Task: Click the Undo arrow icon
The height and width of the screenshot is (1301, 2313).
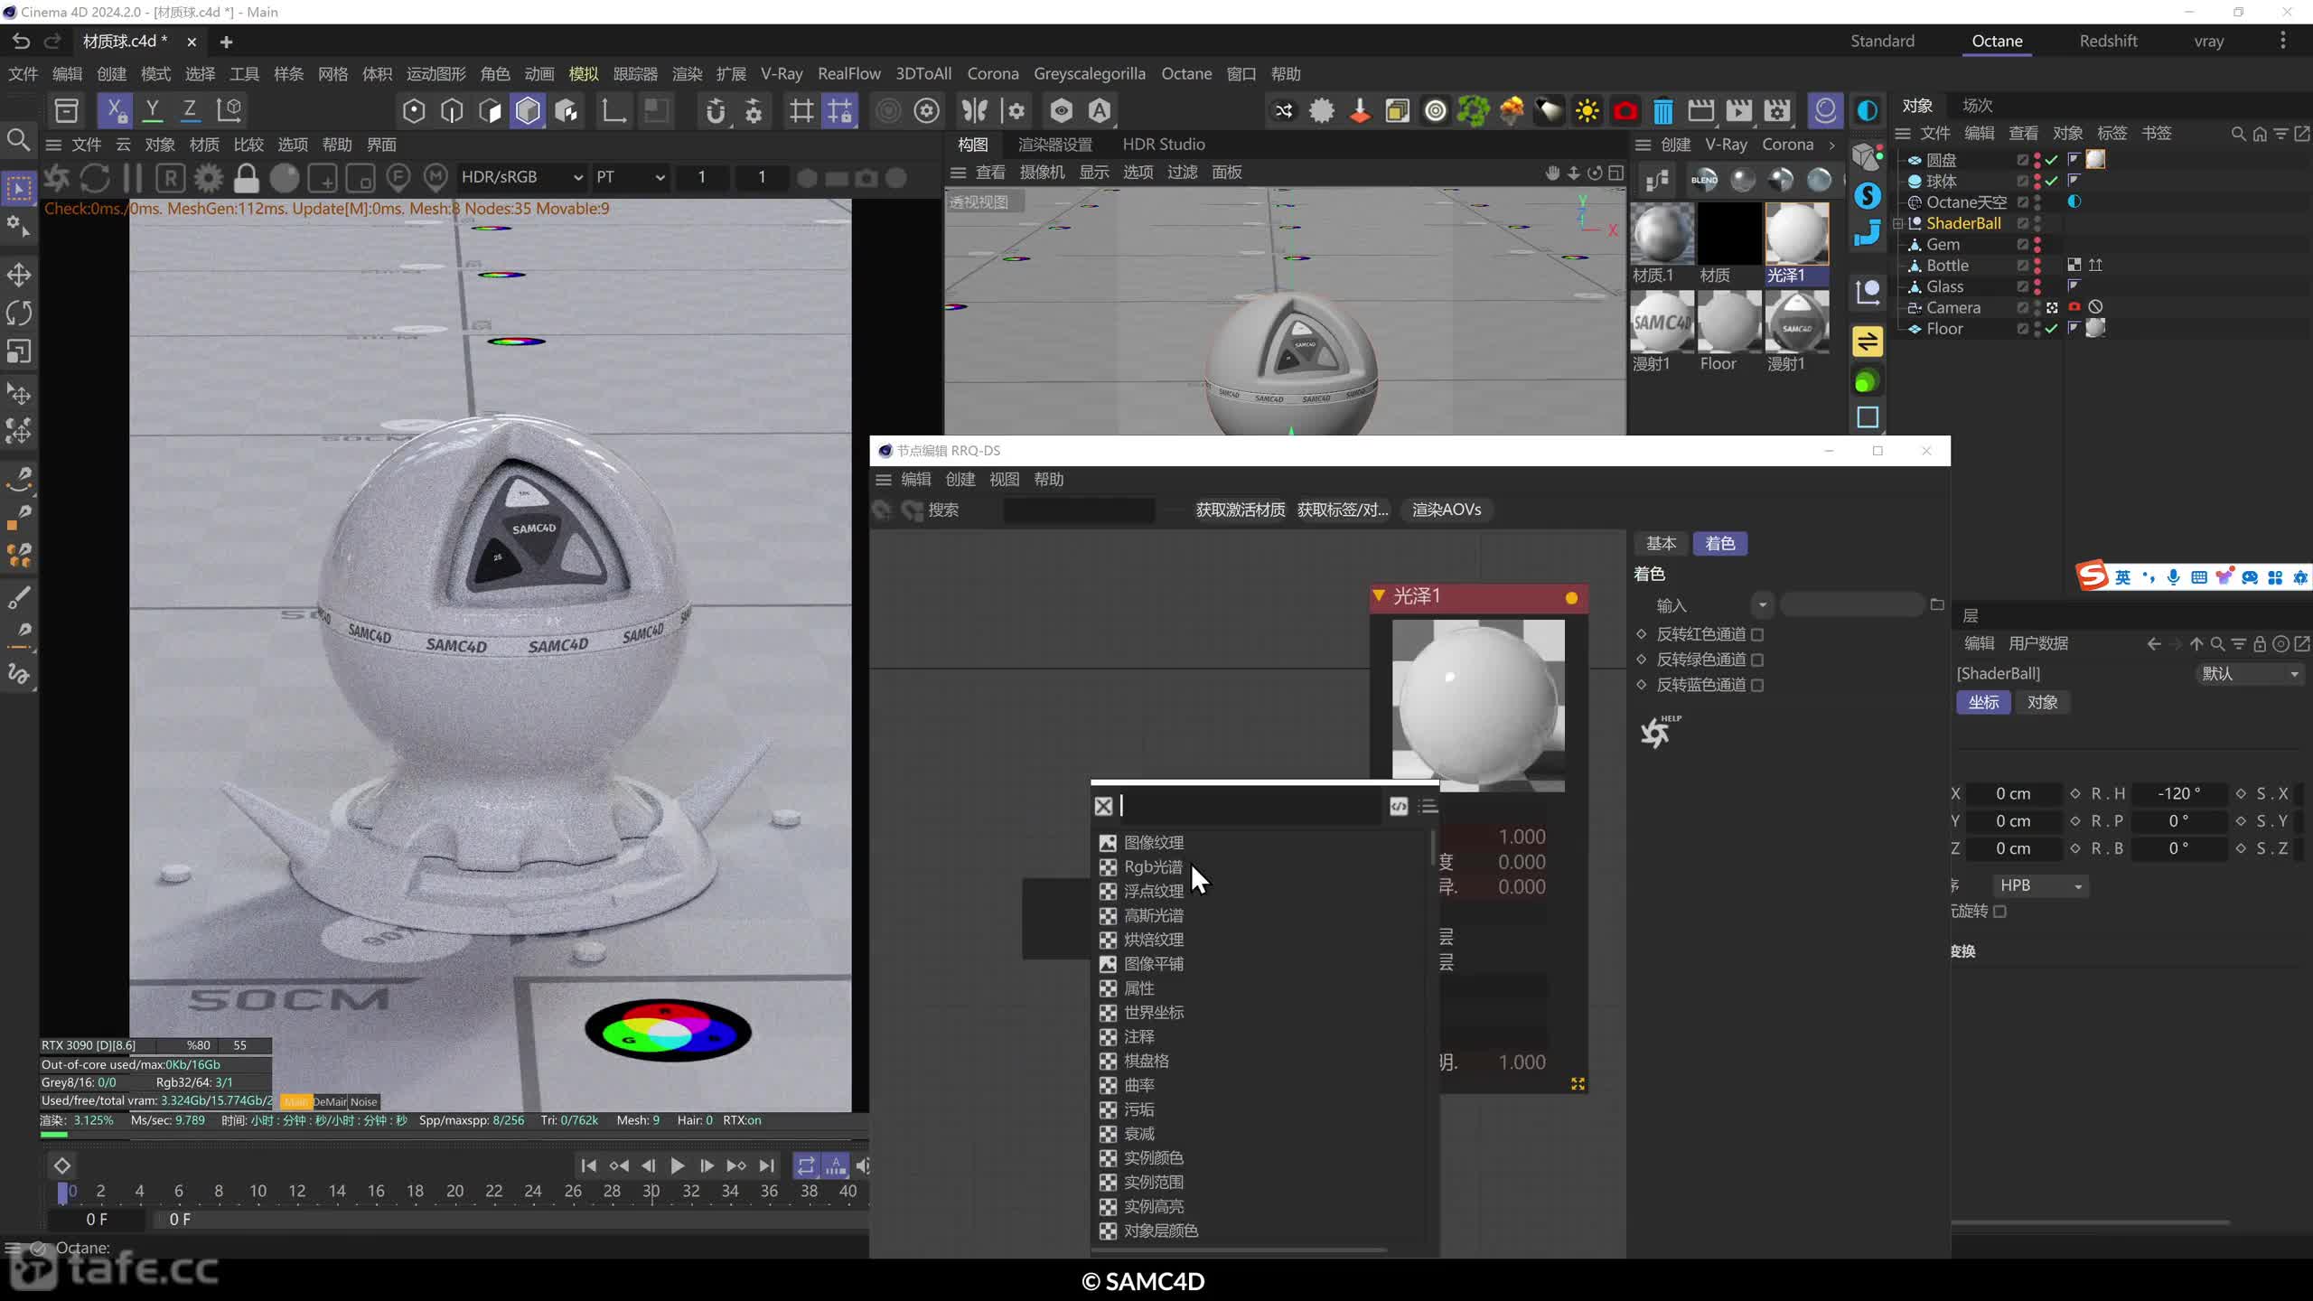Action: pyautogui.click(x=22, y=41)
